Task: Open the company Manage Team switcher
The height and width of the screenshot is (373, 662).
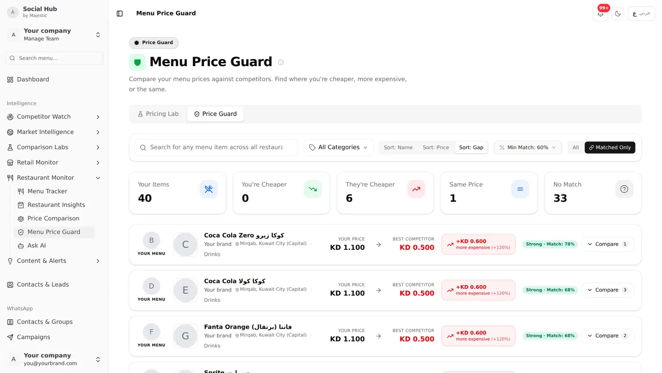Action: pyautogui.click(x=54, y=34)
